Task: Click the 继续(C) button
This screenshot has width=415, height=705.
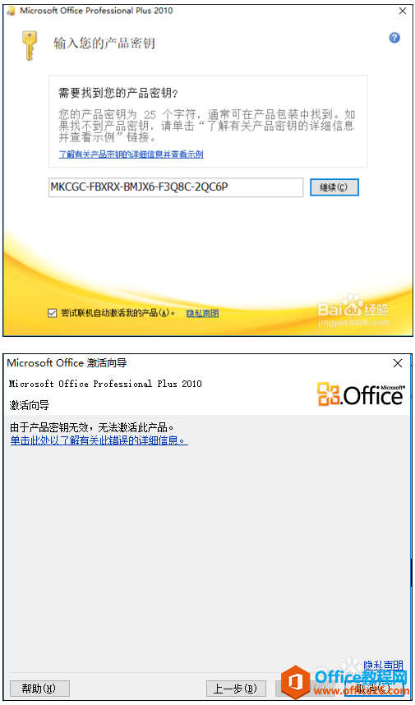Action: coord(334,187)
